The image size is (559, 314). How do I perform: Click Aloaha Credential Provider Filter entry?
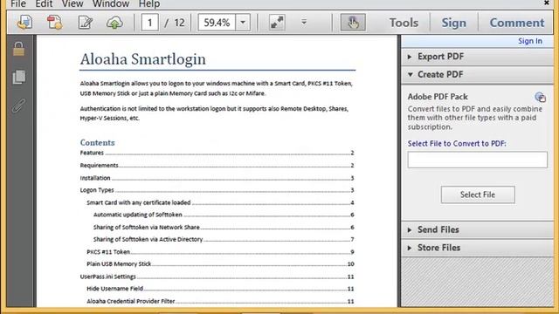pos(220,301)
